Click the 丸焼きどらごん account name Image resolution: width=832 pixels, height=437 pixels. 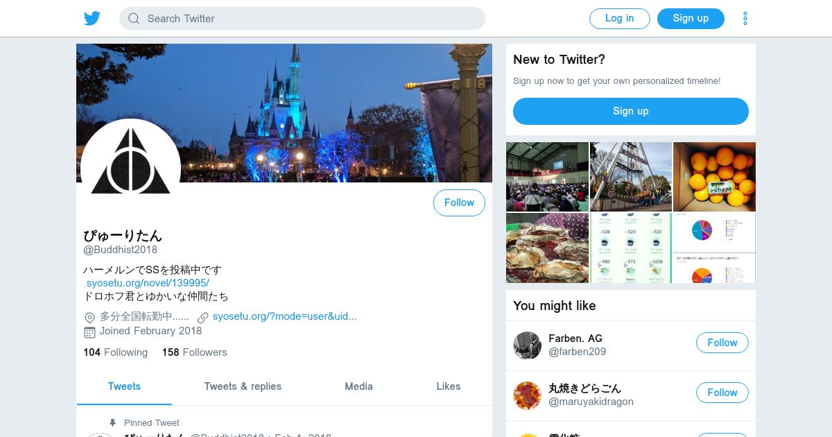[x=584, y=388]
